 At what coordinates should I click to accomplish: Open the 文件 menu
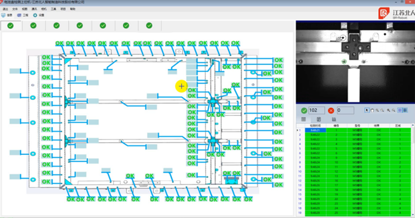[15, 9]
